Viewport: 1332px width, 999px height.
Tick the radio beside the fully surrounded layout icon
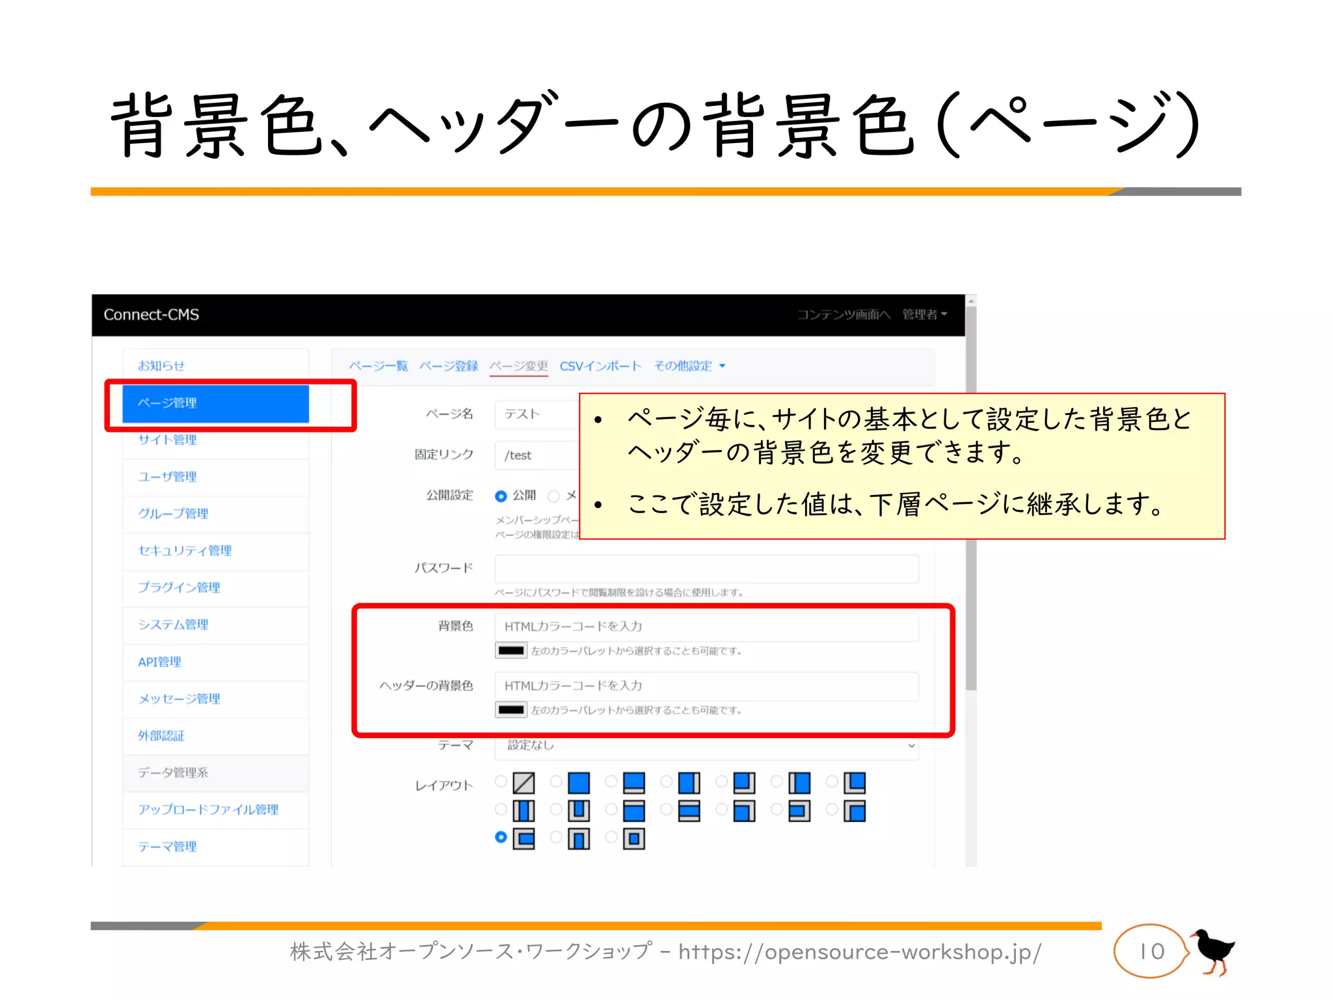tap(611, 837)
